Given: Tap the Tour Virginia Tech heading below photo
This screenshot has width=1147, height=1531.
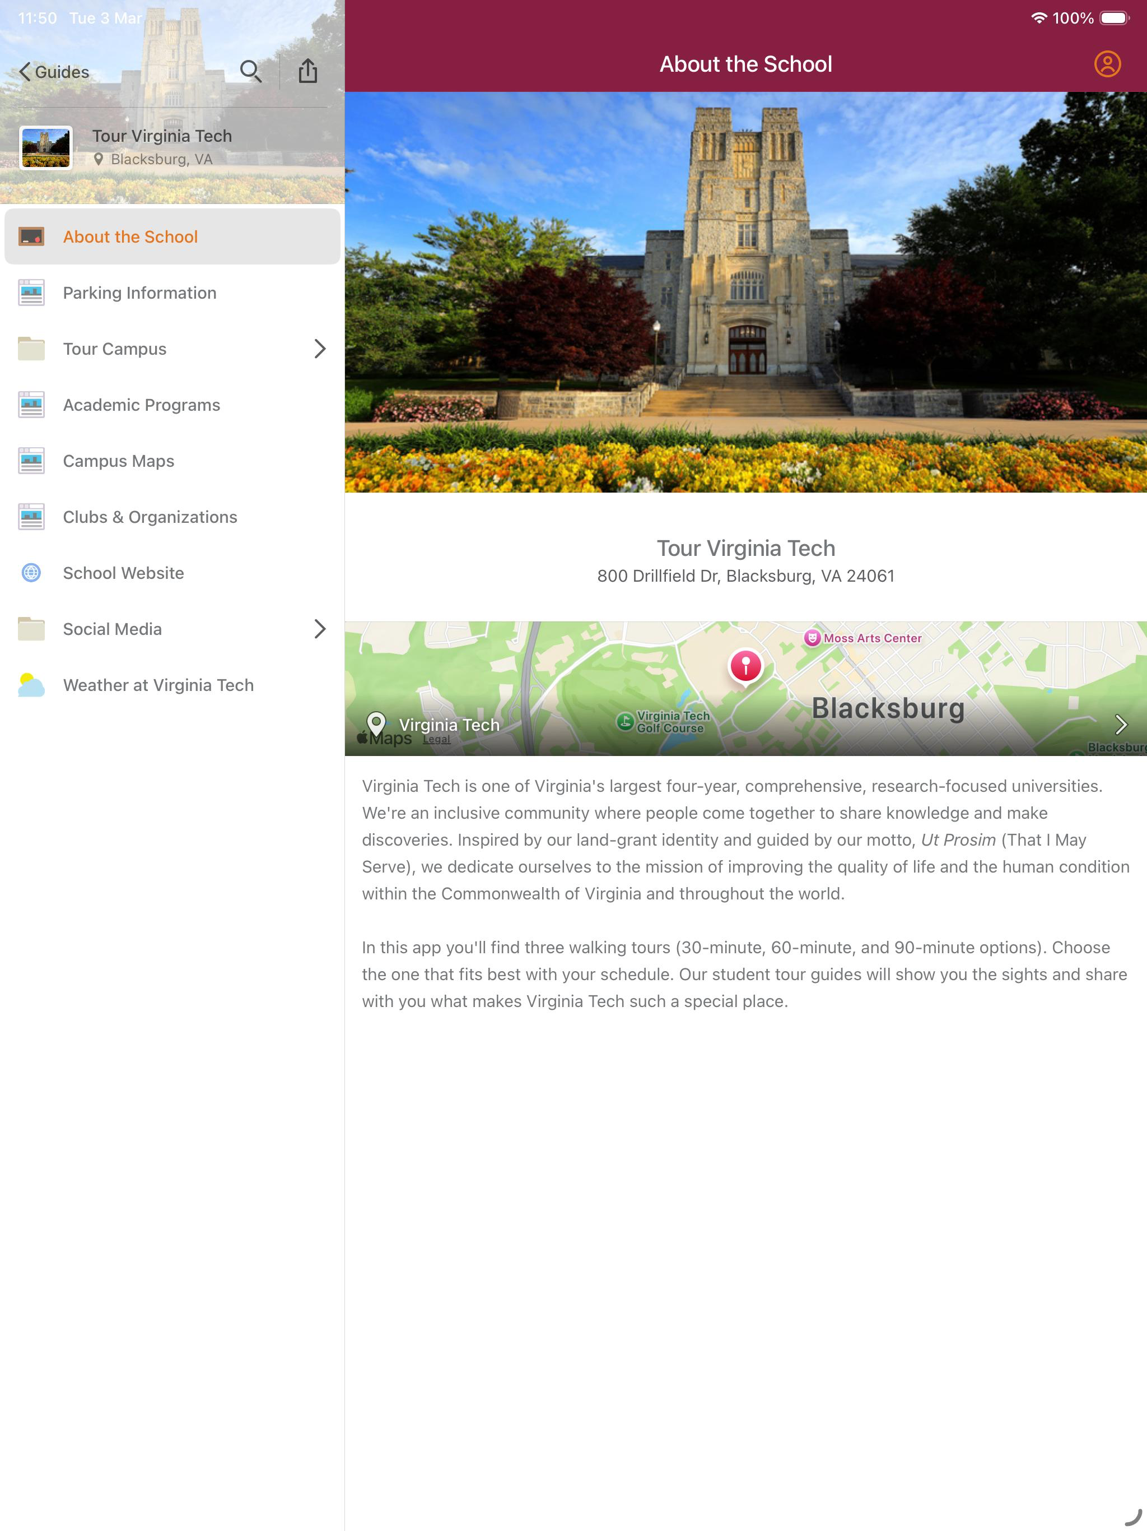Looking at the screenshot, I should tap(746, 548).
